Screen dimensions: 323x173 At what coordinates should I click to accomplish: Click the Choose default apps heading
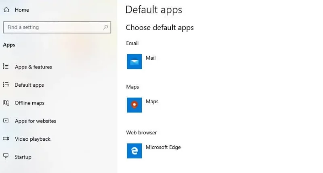[x=159, y=27]
